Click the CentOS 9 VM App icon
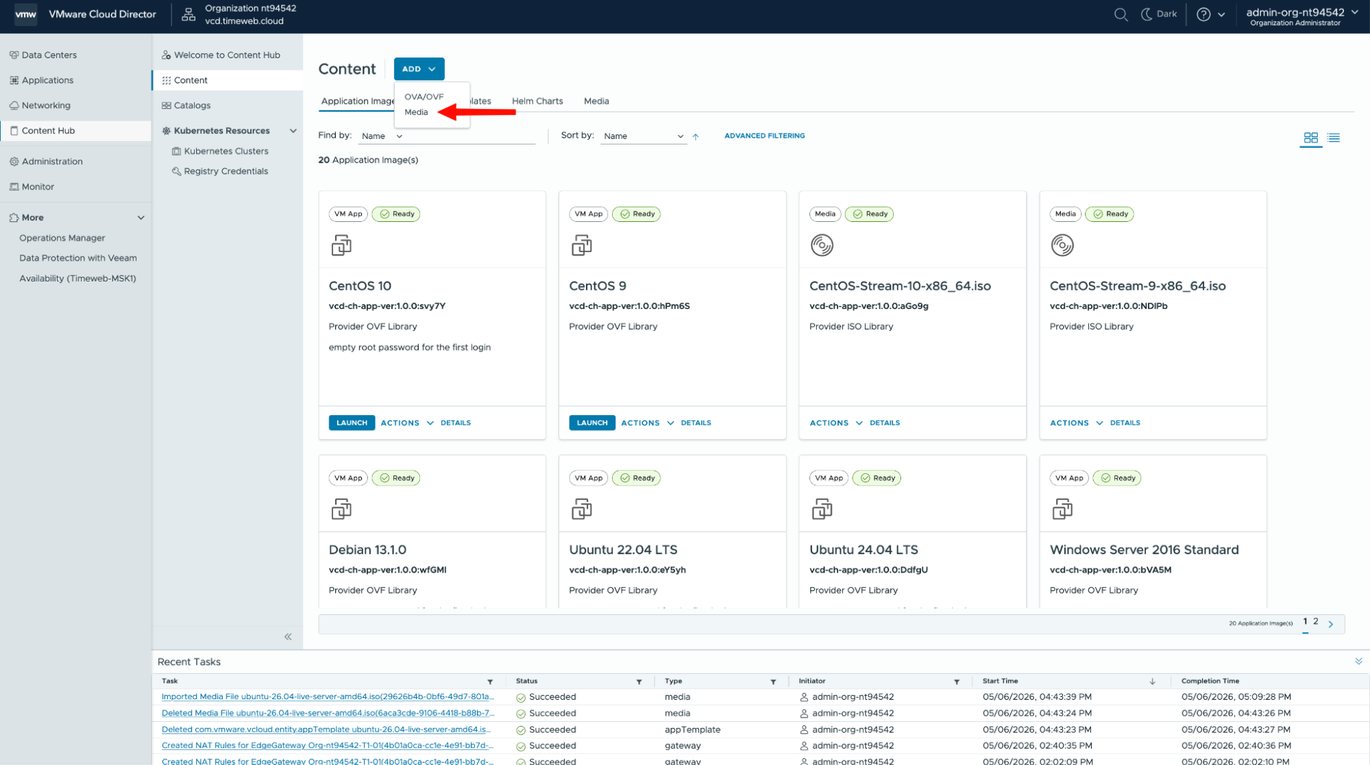Screen dimensions: 1370x765 pyautogui.click(x=582, y=245)
